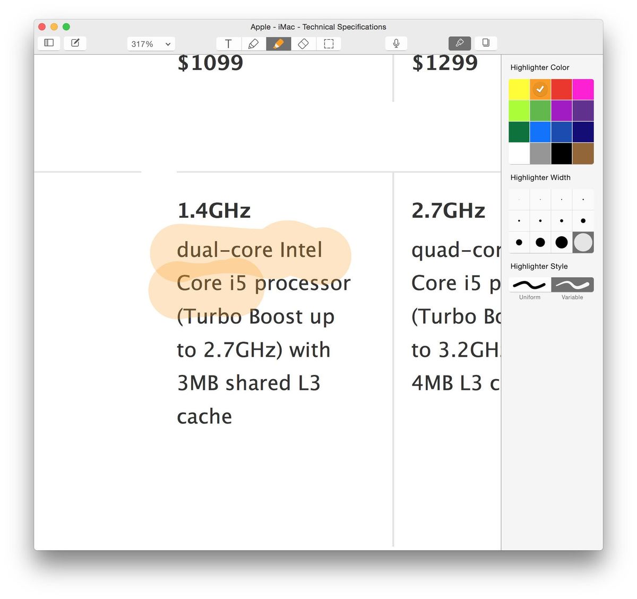Viewport: 637px width, 599px height.
Task: Select the Eraser tool
Action: (x=303, y=44)
